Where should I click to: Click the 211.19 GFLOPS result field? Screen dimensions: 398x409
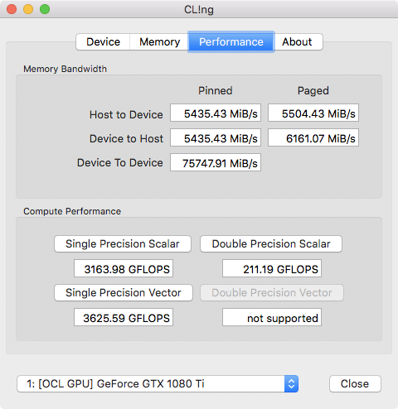272,268
